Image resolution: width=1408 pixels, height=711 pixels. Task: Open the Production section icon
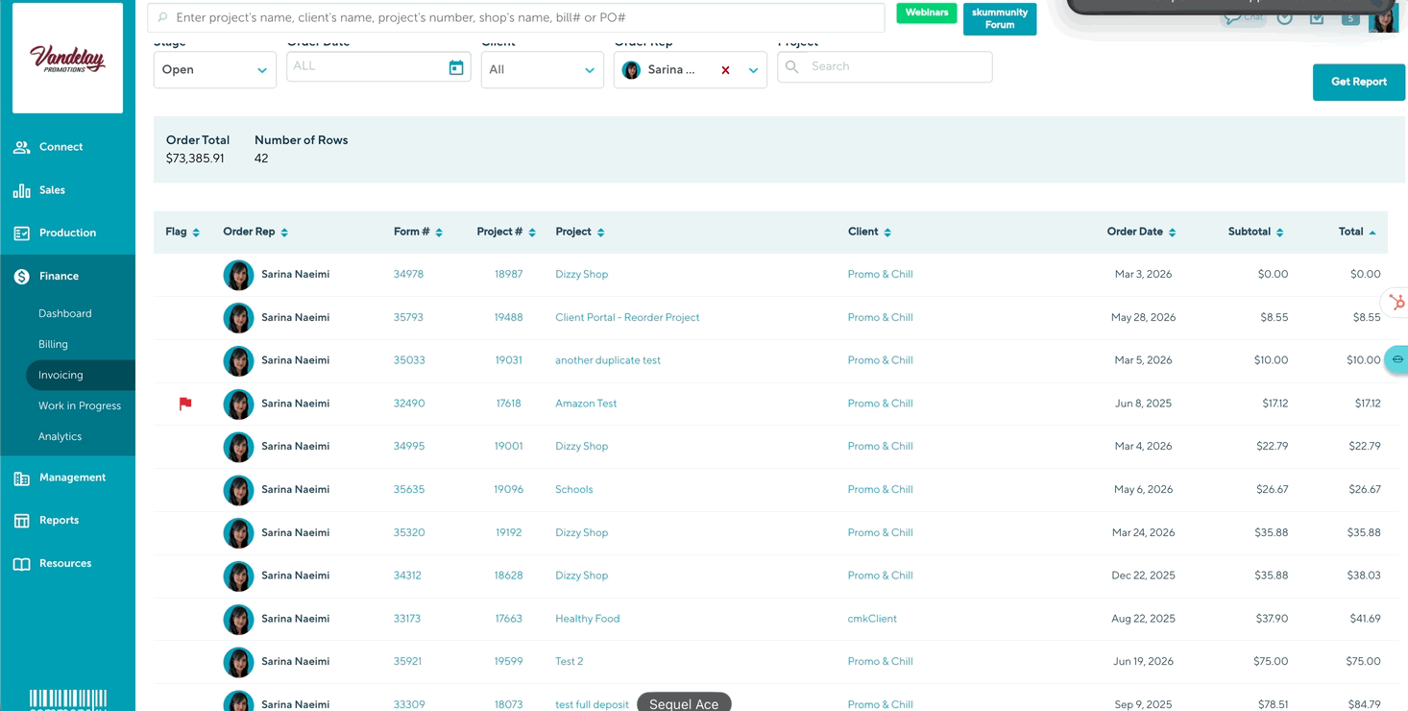click(21, 233)
